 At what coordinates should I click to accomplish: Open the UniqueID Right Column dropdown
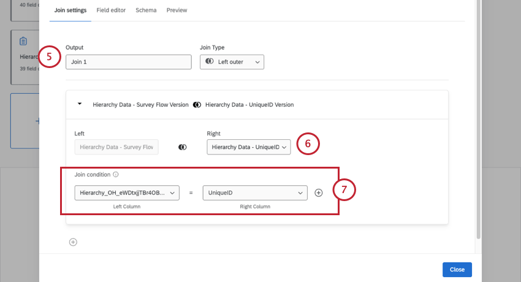click(x=254, y=192)
